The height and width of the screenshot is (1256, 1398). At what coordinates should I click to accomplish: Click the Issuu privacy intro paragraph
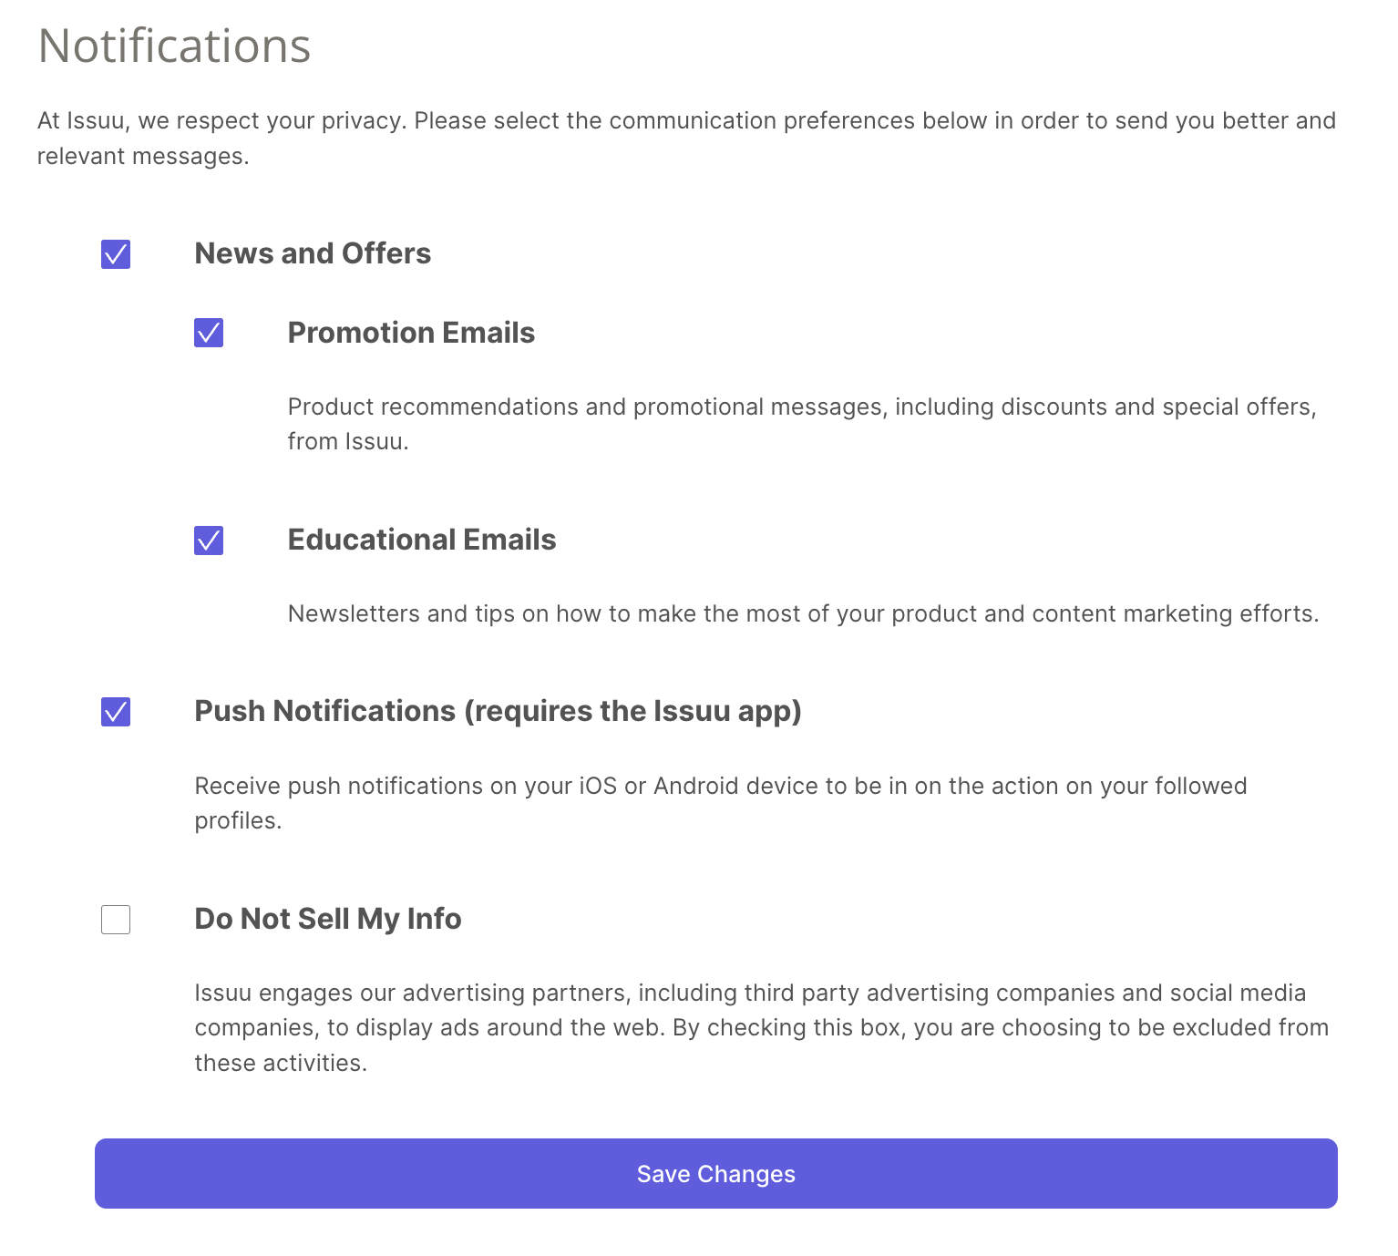686,121
